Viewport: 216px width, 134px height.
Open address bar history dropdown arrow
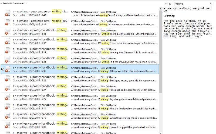[x=166, y=4]
